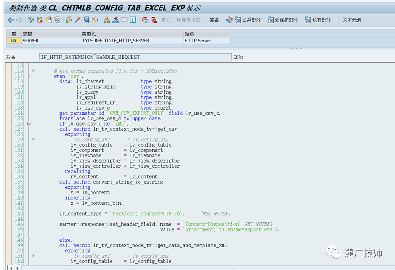This screenshot has height=270, width=395.
Task: Click the 模式 pattern button
Action: 166,20
